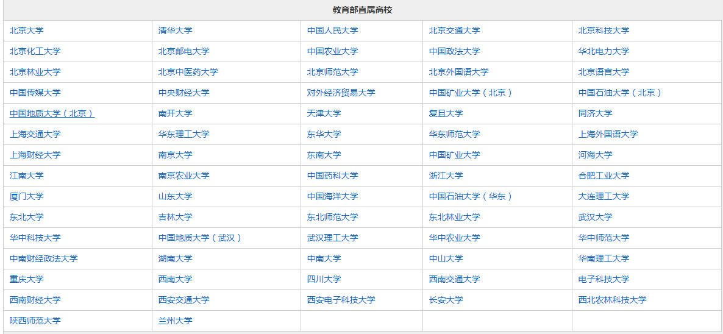723x334 pixels.
Task: Open 中国矿业大学（北京） link
Action: coord(471,93)
